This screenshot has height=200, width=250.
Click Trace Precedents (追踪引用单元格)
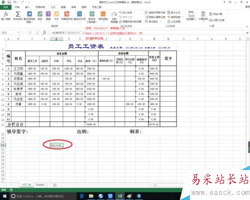[x=155, y=12]
